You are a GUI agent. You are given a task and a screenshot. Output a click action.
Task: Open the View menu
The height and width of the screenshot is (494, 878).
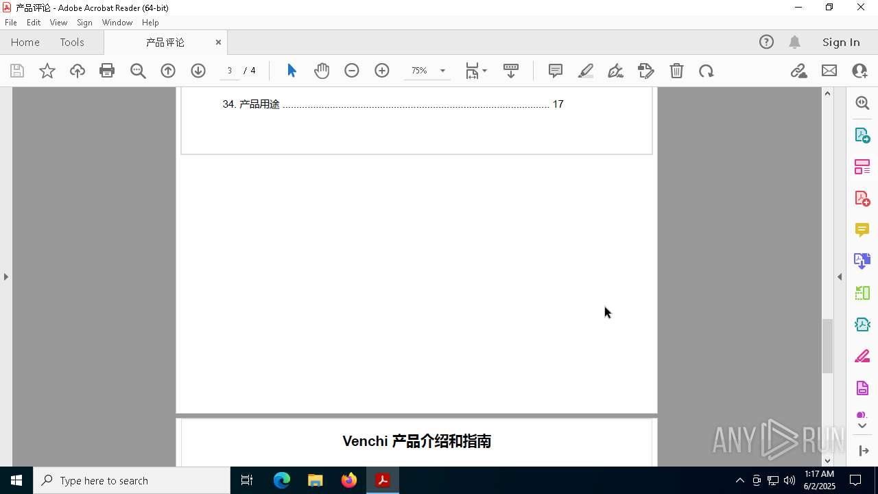point(59,23)
